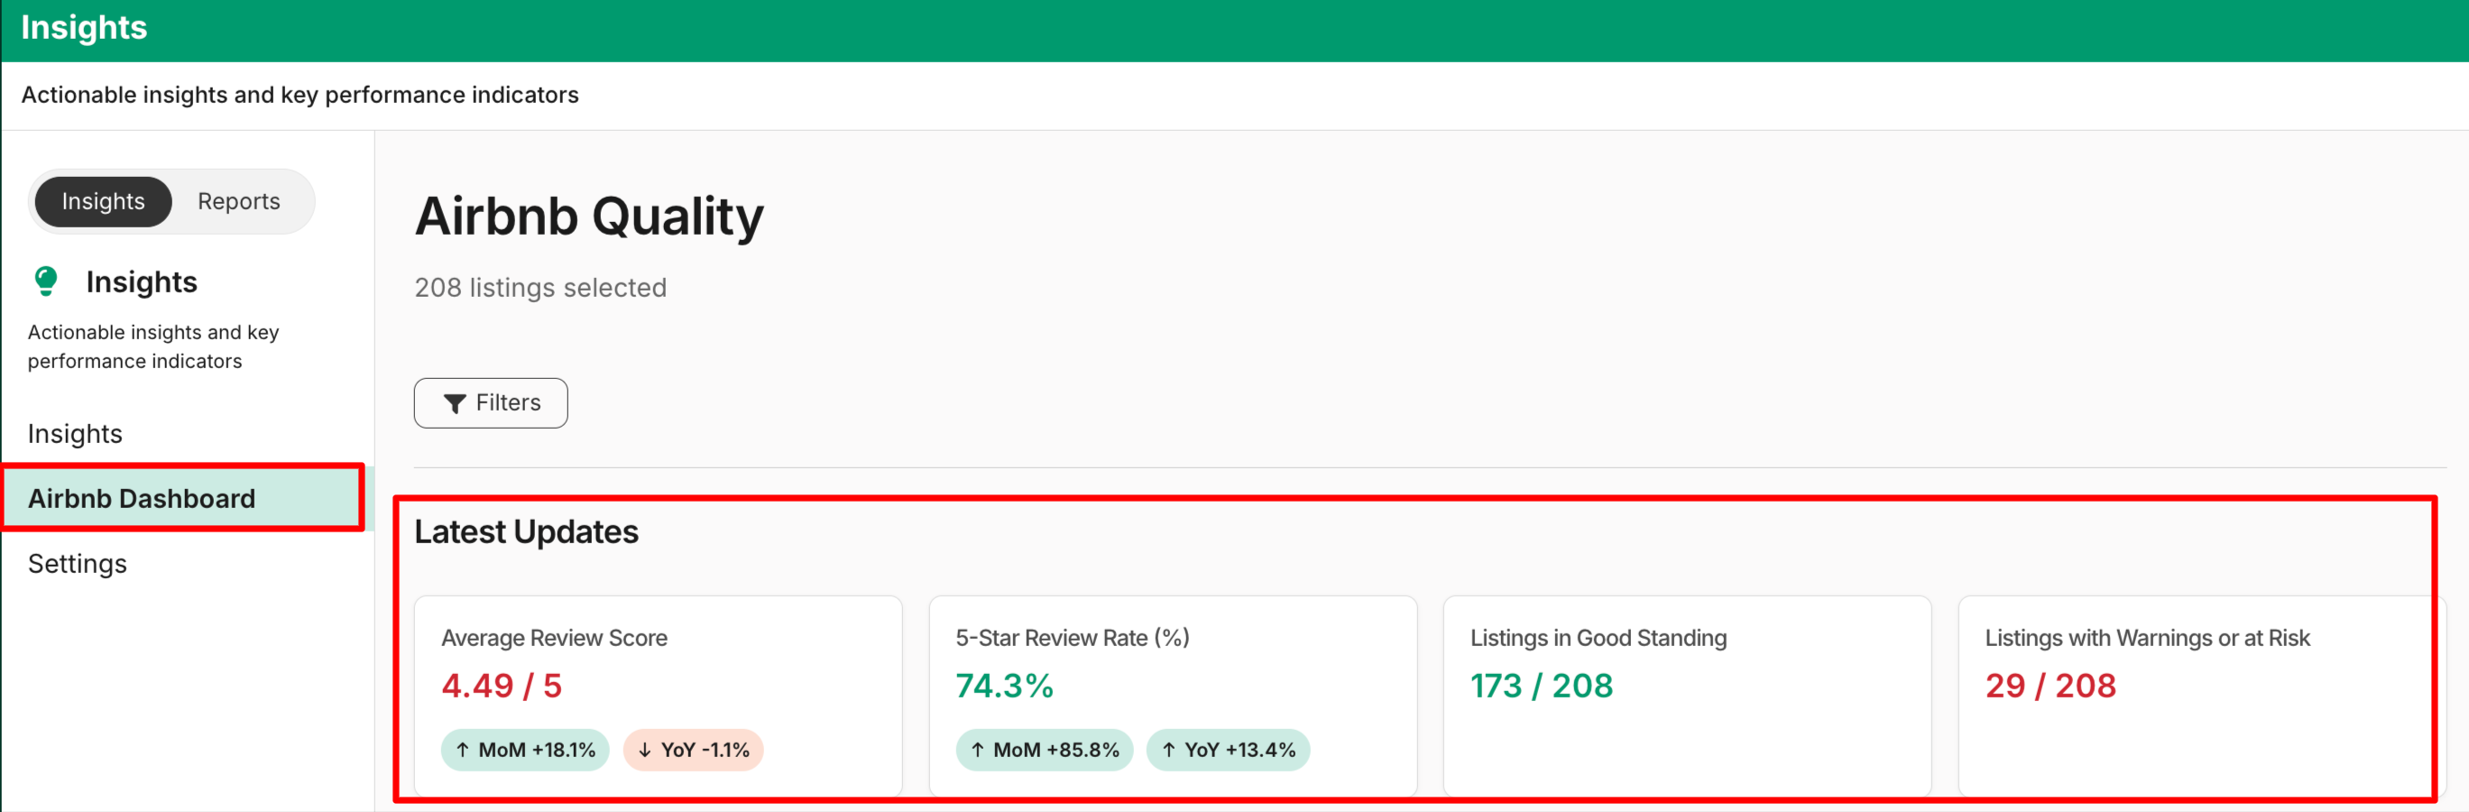Click the Latest Updates heading

click(526, 531)
